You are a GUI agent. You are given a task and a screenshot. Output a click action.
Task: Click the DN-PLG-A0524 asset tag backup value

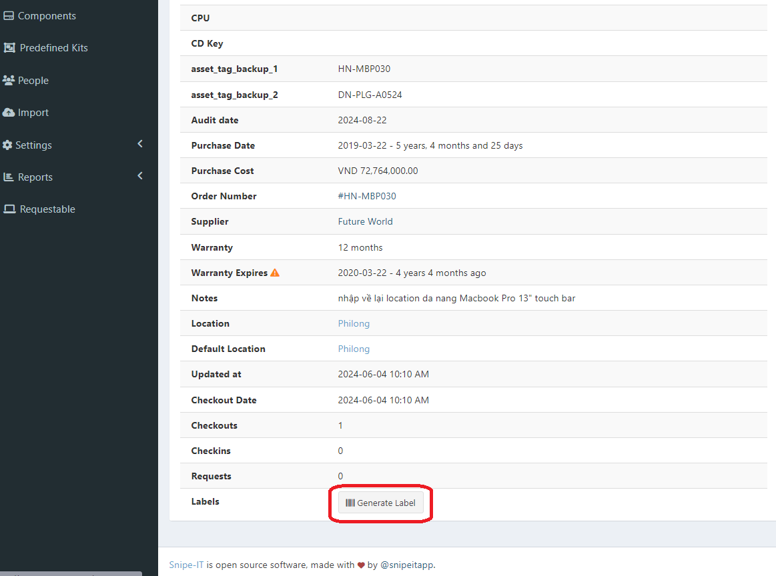click(x=370, y=95)
